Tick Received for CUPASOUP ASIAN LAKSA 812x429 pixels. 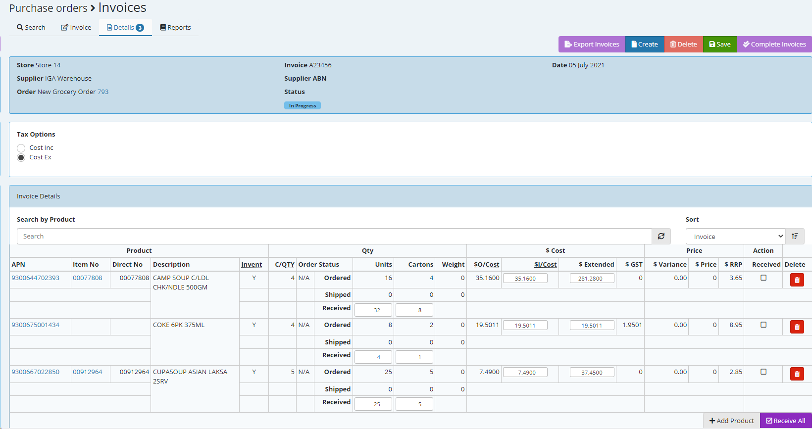click(x=763, y=372)
